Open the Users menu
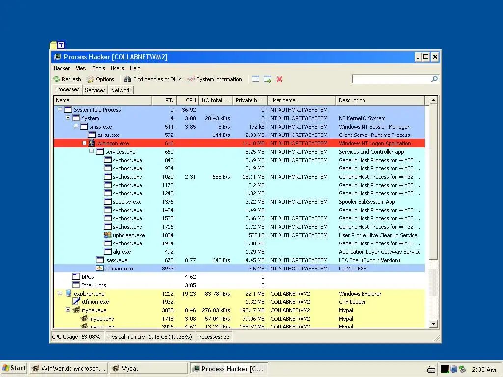503x377 pixels. 117,68
